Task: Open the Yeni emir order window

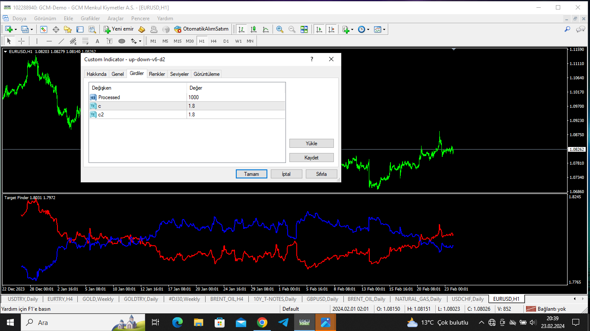Action: click(119, 29)
